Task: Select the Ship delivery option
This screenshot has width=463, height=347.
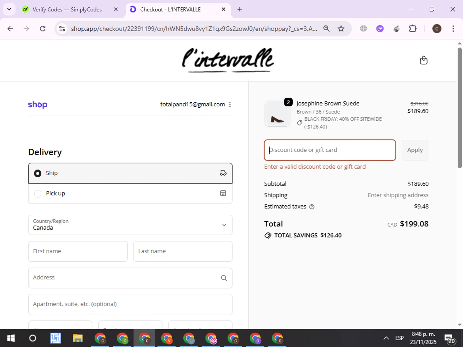Action: (x=130, y=173)
